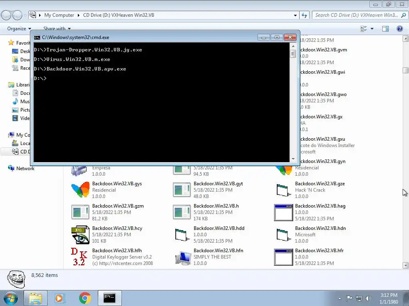The width and height of the screenshot is (409, 306).
Task: Click Explorer file list scroll up arrow
Action: click(405, 39)
